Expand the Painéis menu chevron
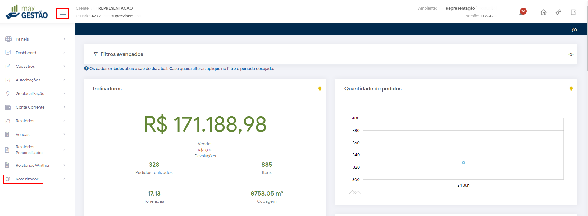This screenshot has width=588, height=216. 64,39
